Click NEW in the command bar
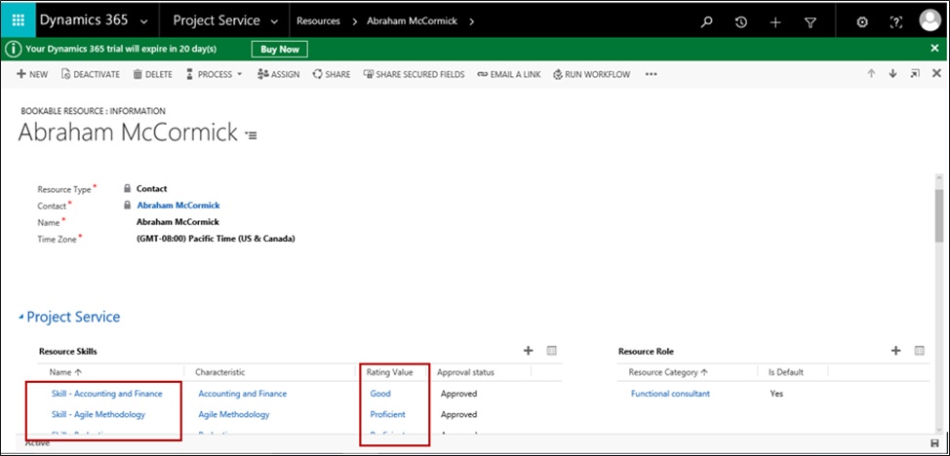Screen dimensions: 950x456 [x=32, y=74]
